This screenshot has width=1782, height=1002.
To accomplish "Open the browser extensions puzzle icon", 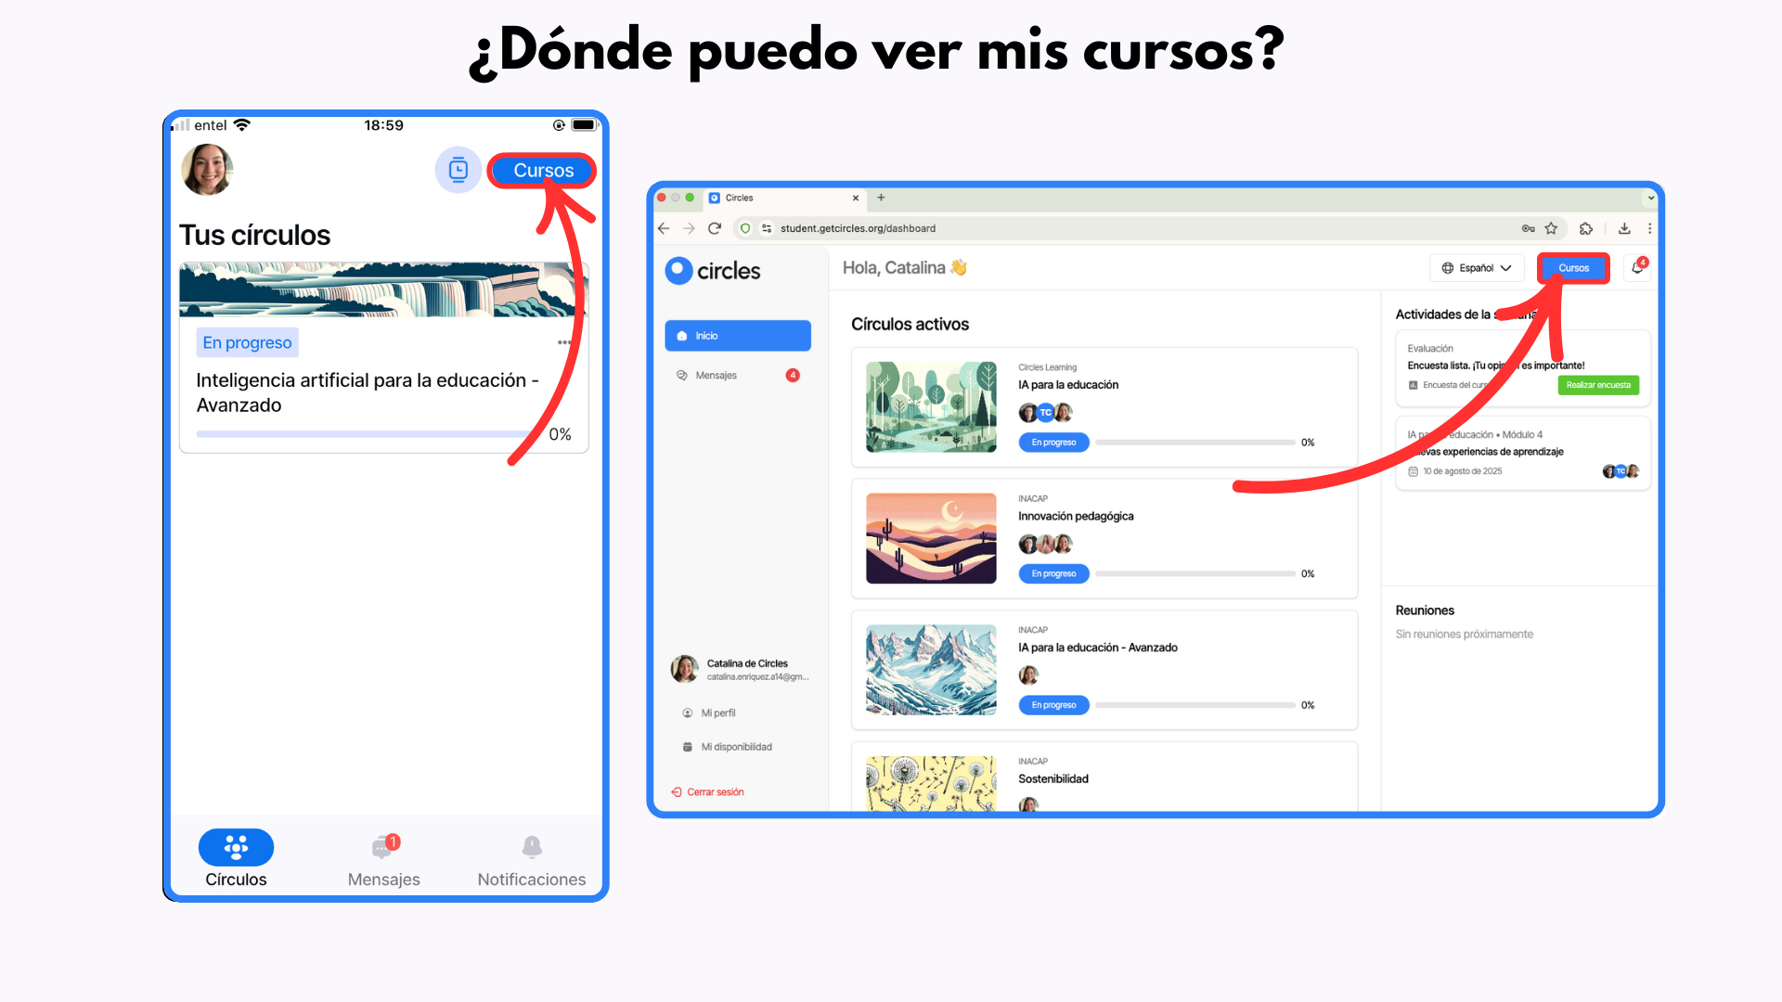I will point(1586,228).
